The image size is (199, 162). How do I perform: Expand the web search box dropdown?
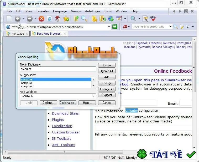(x=170, y=27)
